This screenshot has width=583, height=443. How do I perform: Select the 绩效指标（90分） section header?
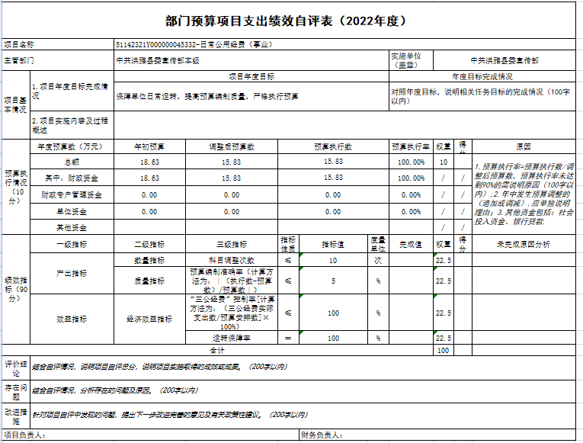pyautogui.click(x=16, y=290)
